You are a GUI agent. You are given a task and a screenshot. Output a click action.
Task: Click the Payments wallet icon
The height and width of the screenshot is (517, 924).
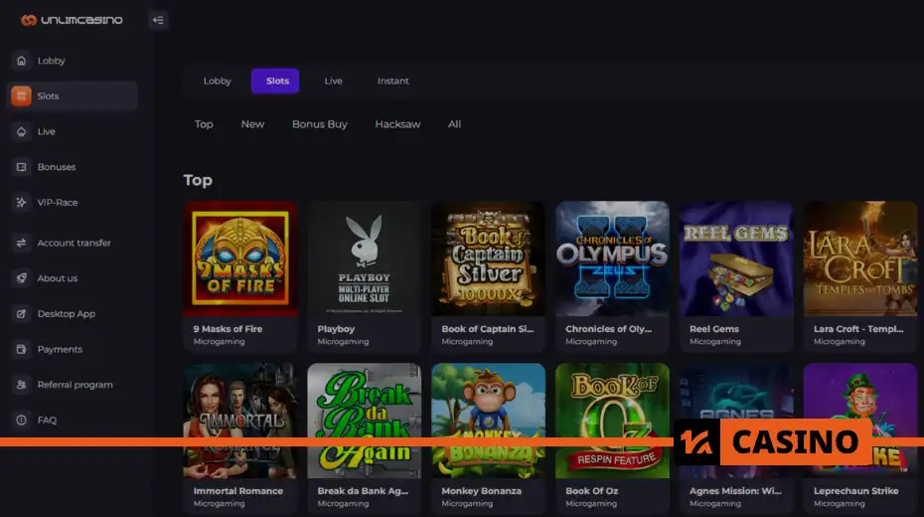pyautogui.click(x=21, y=349)
